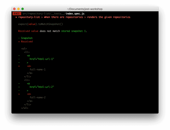The image size is (170, 130).
Task: Click the red 'Received value' text
Action: pos(28,31)
